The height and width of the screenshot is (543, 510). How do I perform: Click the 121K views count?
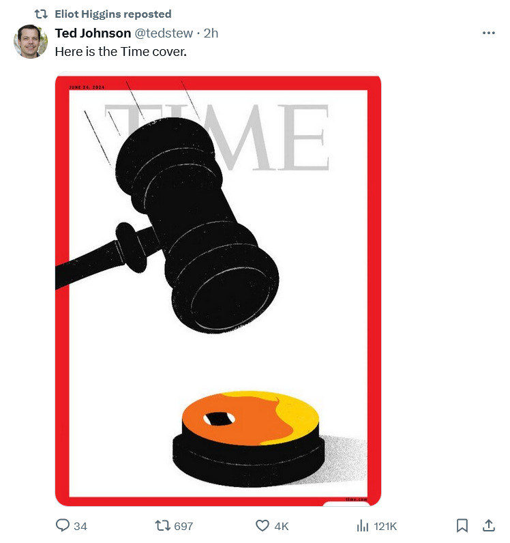(385, 527)
